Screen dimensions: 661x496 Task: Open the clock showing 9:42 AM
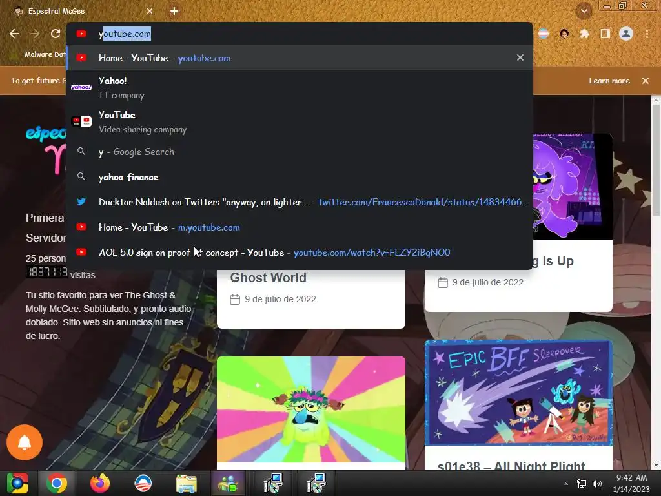tap(631, 483)
